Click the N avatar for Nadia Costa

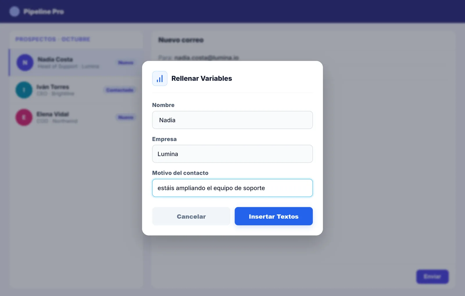[x=25, y=63]
